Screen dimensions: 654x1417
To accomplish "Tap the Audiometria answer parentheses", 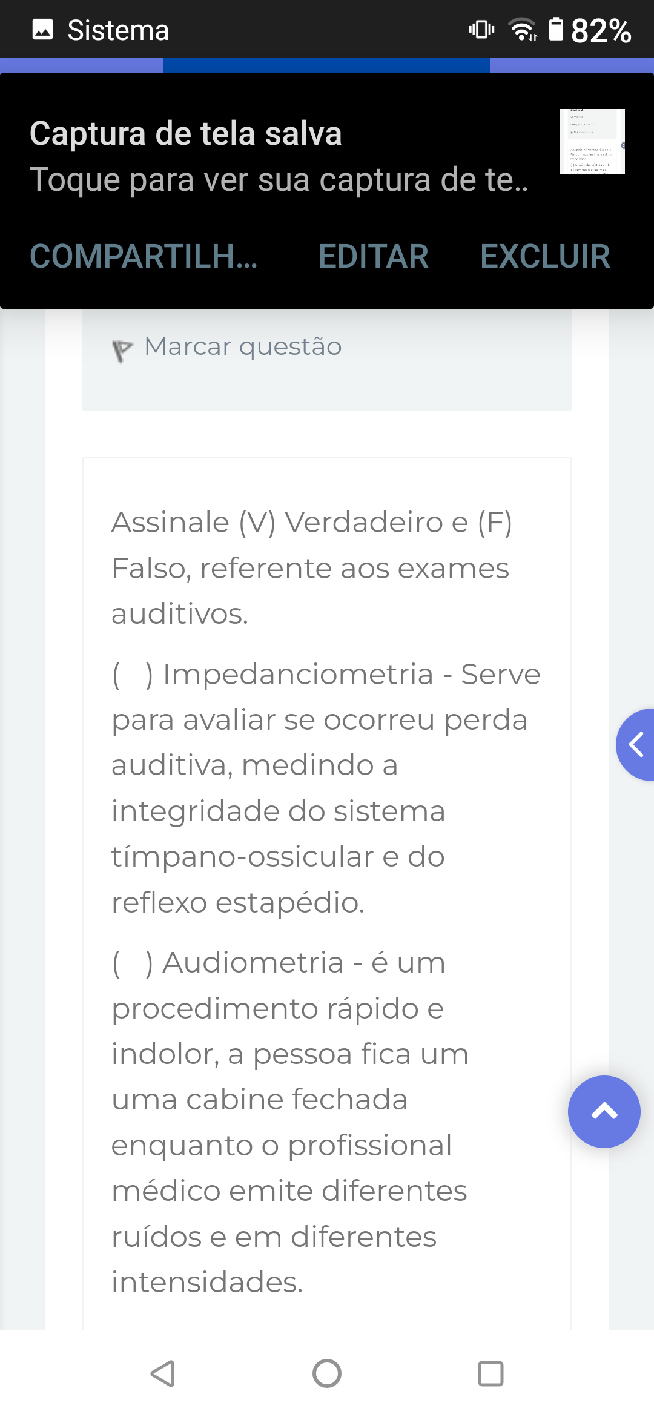I will (x=132, y=963).
